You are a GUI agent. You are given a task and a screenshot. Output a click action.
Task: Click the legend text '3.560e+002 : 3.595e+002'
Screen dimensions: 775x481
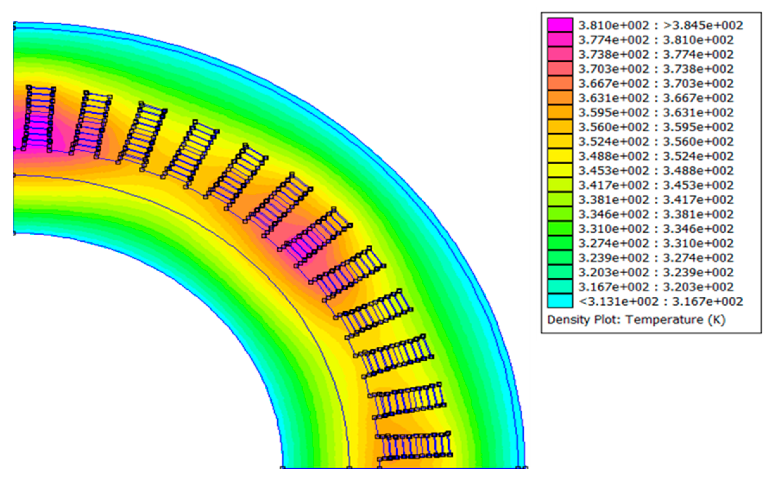pos(656,127)
